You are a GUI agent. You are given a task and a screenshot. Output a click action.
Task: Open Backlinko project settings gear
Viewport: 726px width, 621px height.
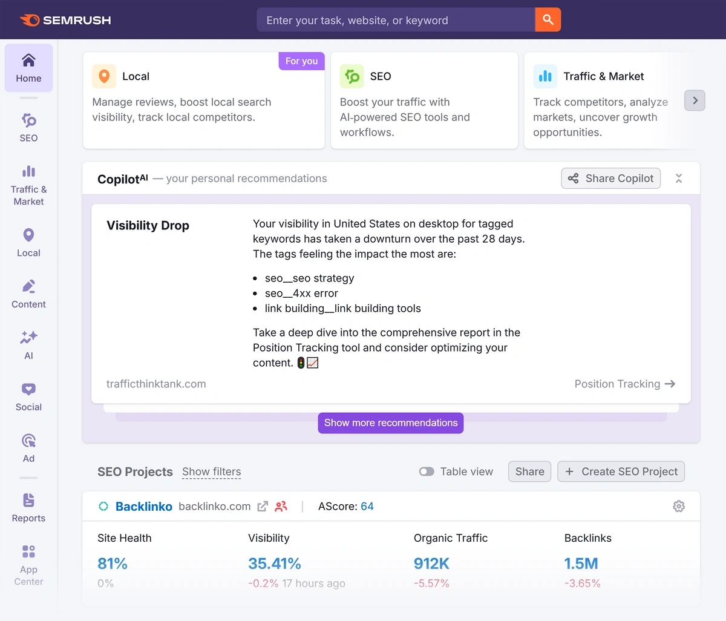point(679,506)
